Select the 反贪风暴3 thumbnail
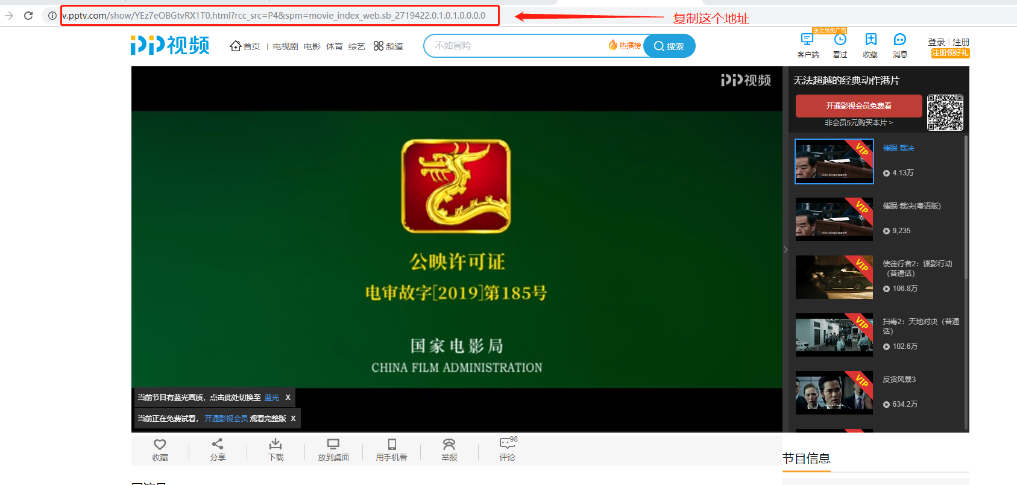 click(834, 393)
